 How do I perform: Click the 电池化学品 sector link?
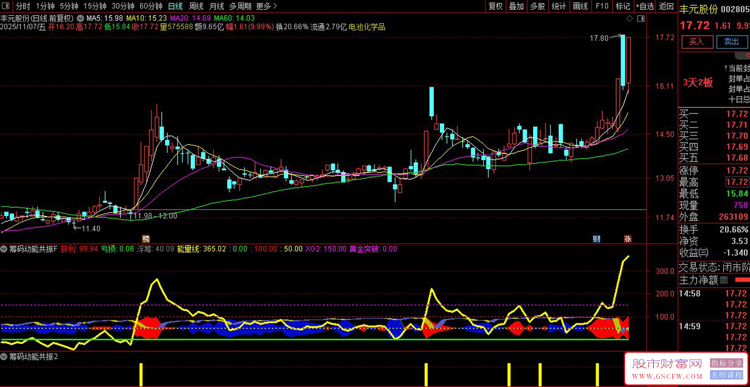[x=367, y=27]
